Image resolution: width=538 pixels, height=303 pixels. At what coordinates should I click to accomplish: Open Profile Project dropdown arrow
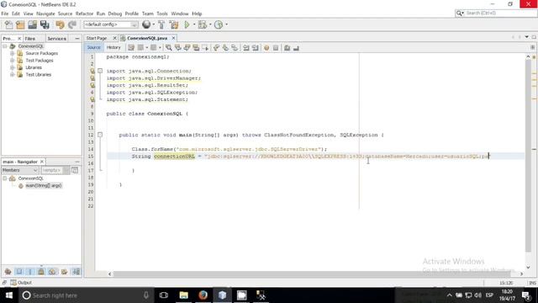(226, 24)
